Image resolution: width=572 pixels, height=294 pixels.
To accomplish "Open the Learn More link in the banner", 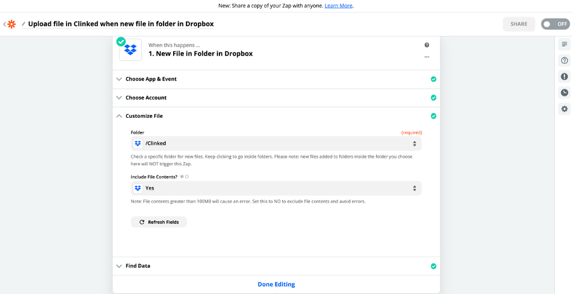I will (339, 6).
